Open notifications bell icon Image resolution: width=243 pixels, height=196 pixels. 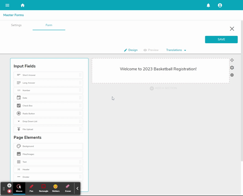208,5
